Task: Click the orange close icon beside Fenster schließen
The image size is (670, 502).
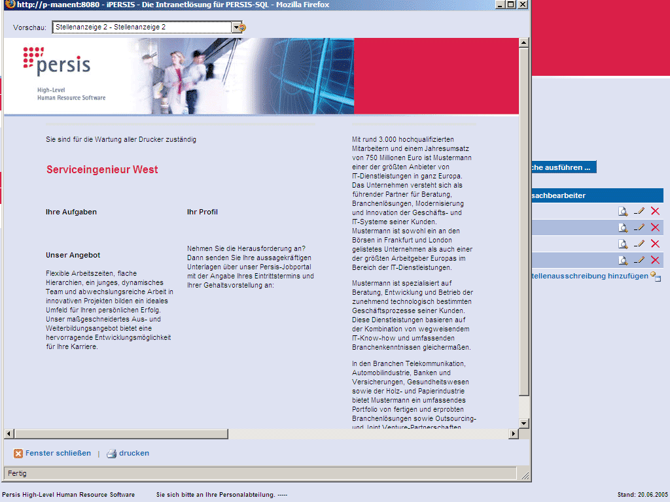Action: (18, 454)
